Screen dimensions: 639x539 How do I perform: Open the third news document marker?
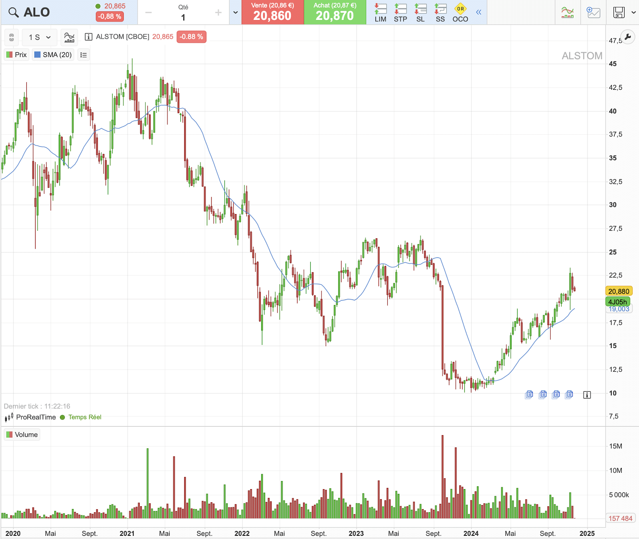(x=556, y=394)
